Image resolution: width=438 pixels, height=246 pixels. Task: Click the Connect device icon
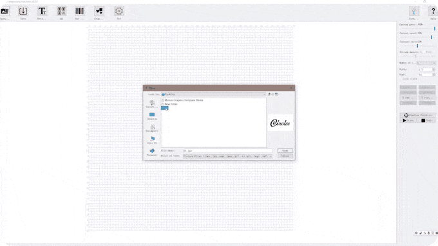[414, 11]
